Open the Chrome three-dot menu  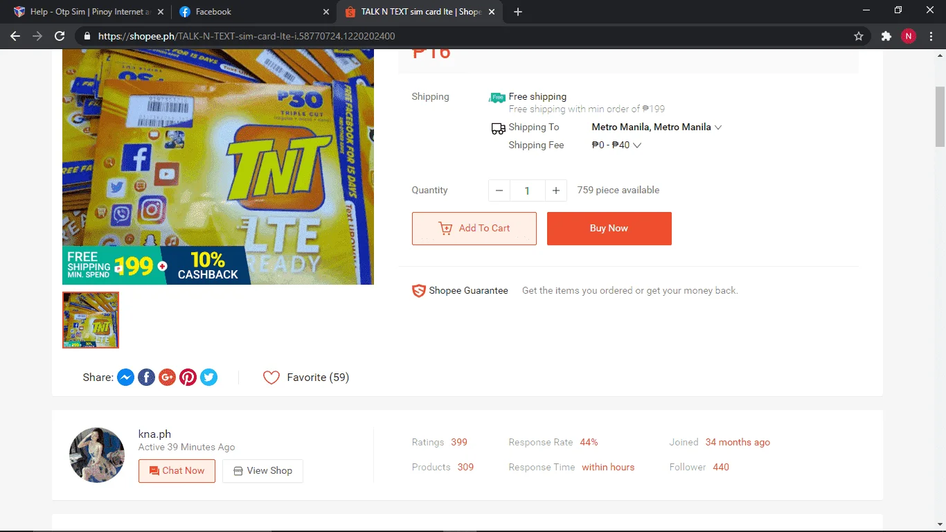click(x=930, y=36)
